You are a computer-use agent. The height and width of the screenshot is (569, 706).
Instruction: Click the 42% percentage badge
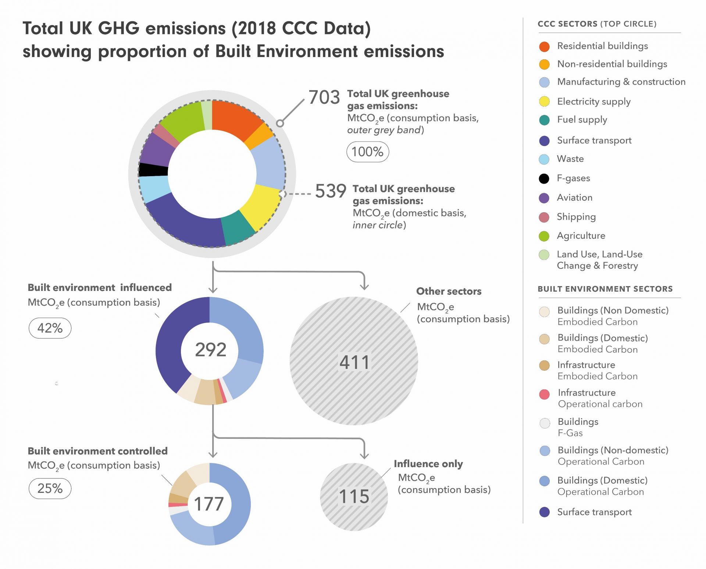[x=50, y=328]
